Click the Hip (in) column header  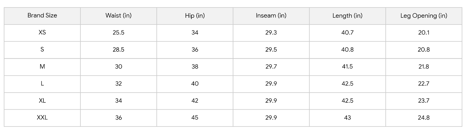point(195,16)
